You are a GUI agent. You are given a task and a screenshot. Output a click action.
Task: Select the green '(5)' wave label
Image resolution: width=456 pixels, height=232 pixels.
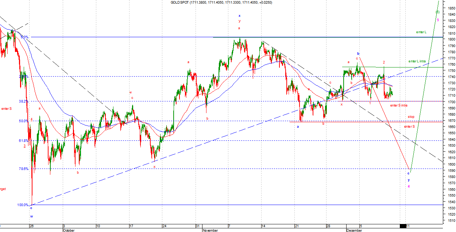[x=437, y=12]
